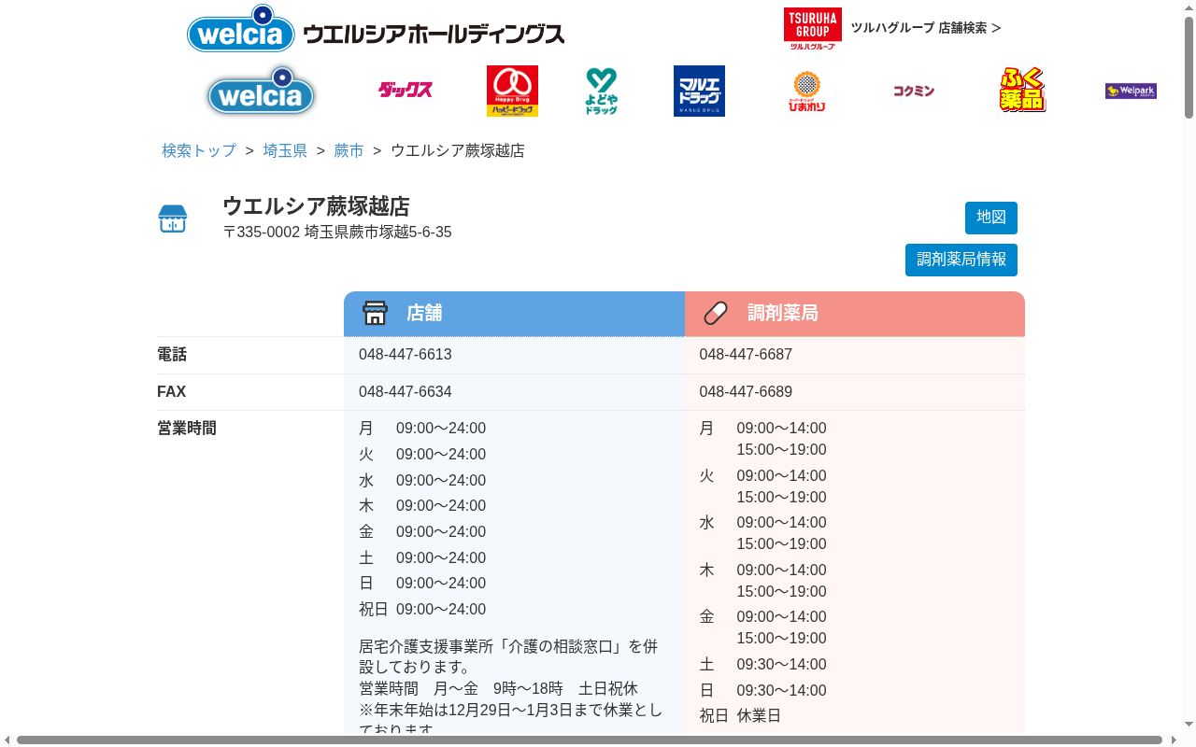The height and width of the screenshot is (747, 1196).
Task: Open the Welcia Holdings header logo
Action: [376, 29]
